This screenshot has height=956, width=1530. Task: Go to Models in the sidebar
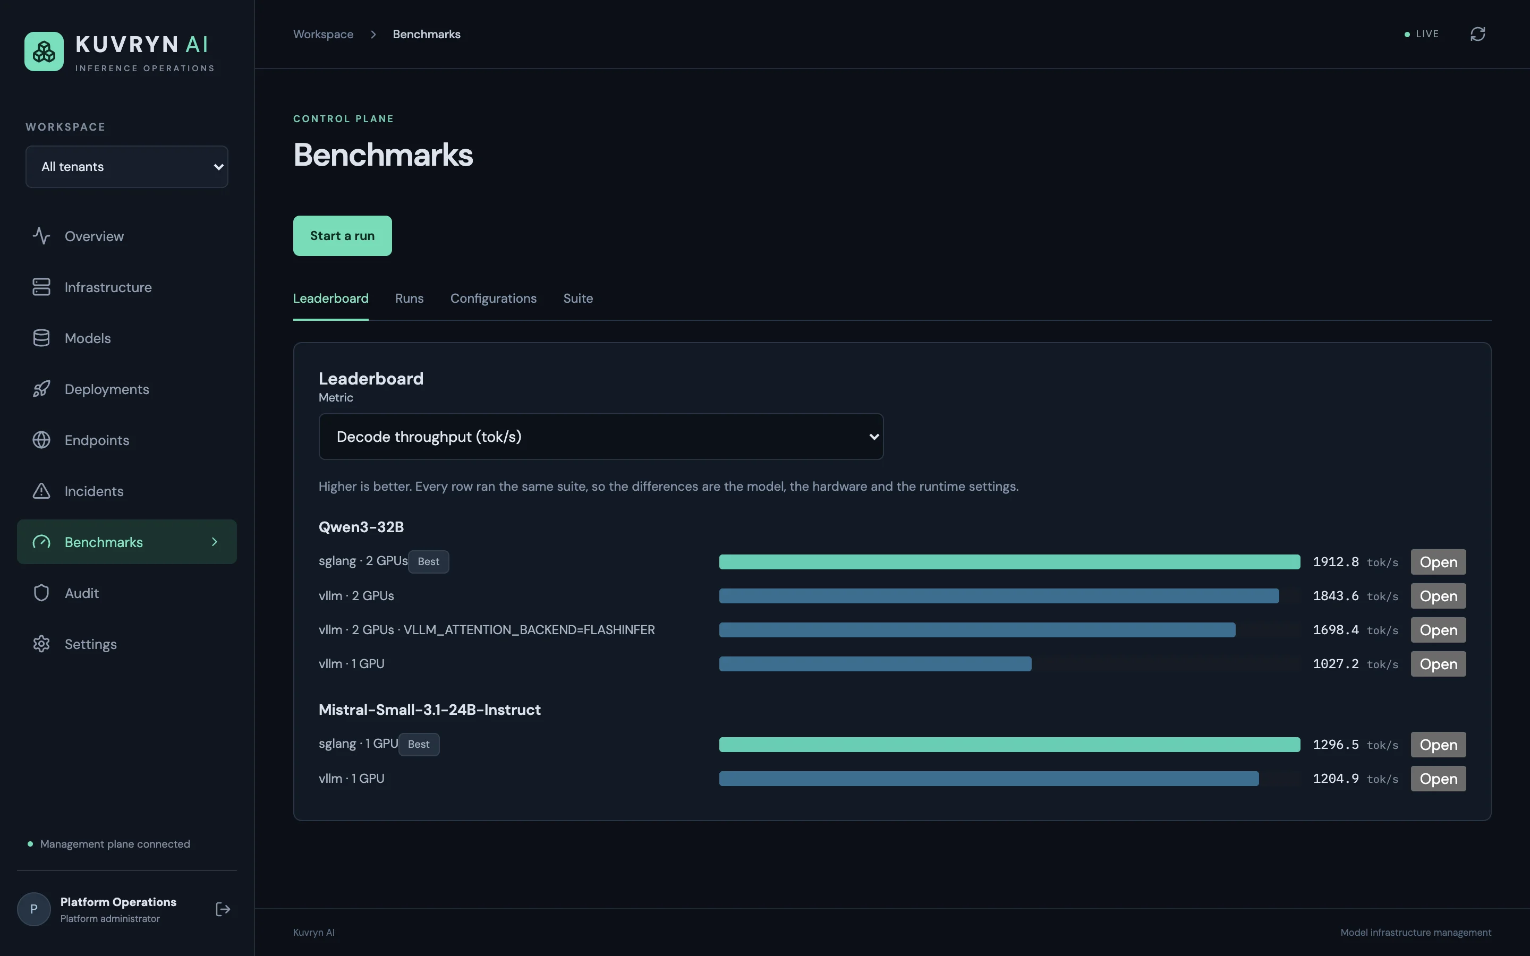pyautogui.click(x=126, y=338)
